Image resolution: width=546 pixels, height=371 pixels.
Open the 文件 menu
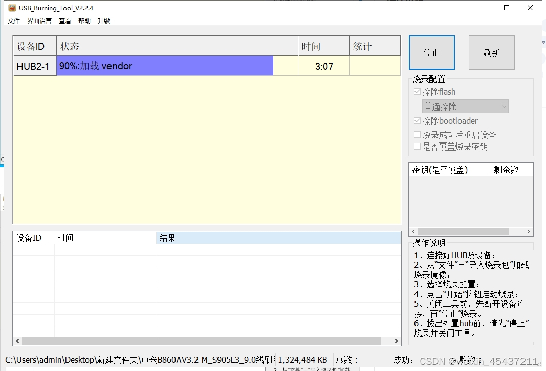pos(14,21)
